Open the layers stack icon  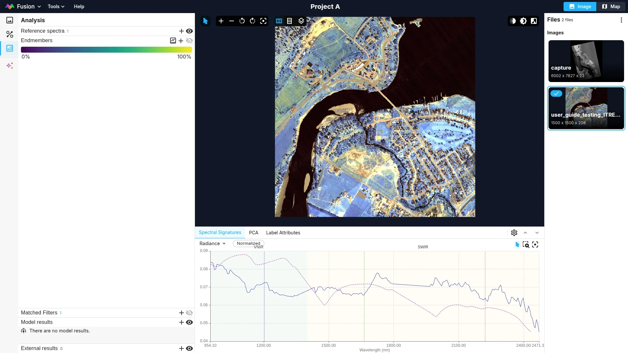click(301, 21)
